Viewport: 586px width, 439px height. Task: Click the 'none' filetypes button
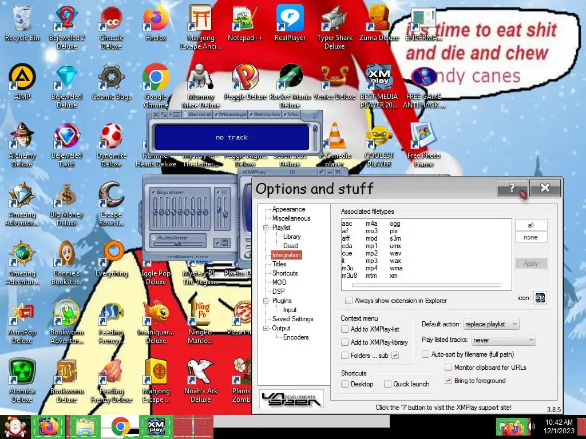[531, 237]
